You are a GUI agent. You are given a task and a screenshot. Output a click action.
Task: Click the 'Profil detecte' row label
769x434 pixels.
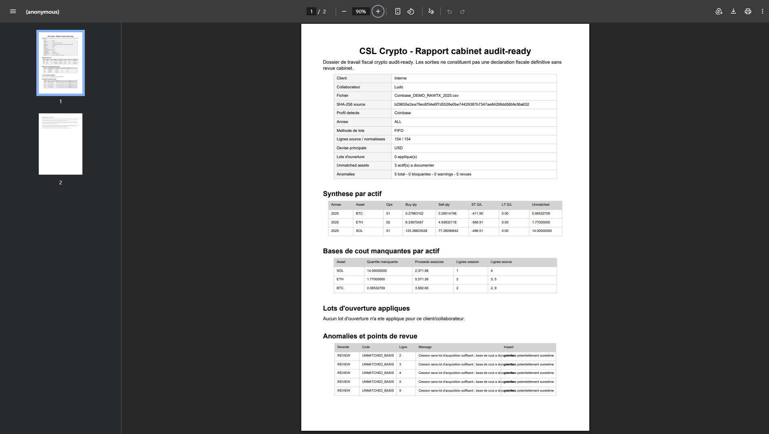coord(348,113)
